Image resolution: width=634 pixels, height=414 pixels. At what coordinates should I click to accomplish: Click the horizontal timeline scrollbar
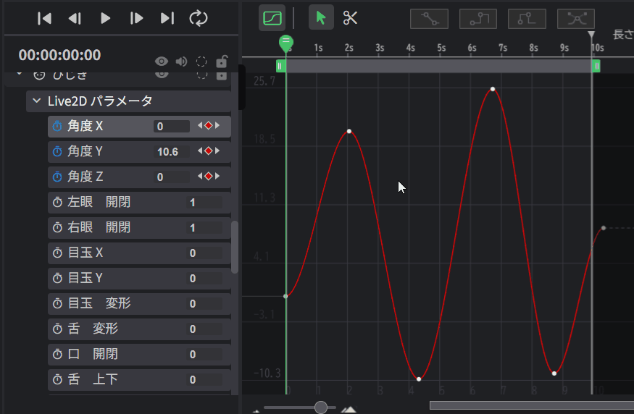pos(532,405)
